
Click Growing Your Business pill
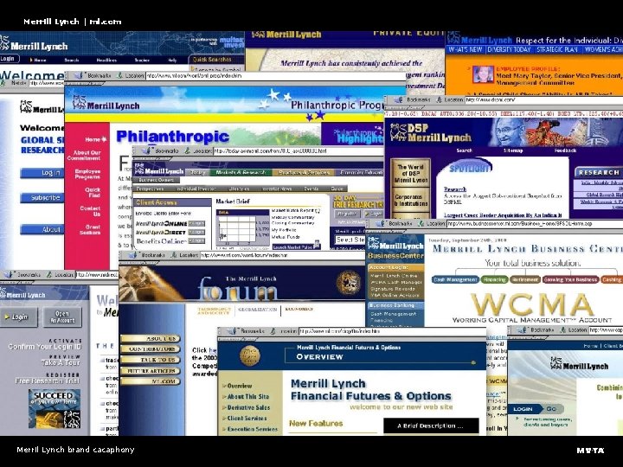[570, 279]
